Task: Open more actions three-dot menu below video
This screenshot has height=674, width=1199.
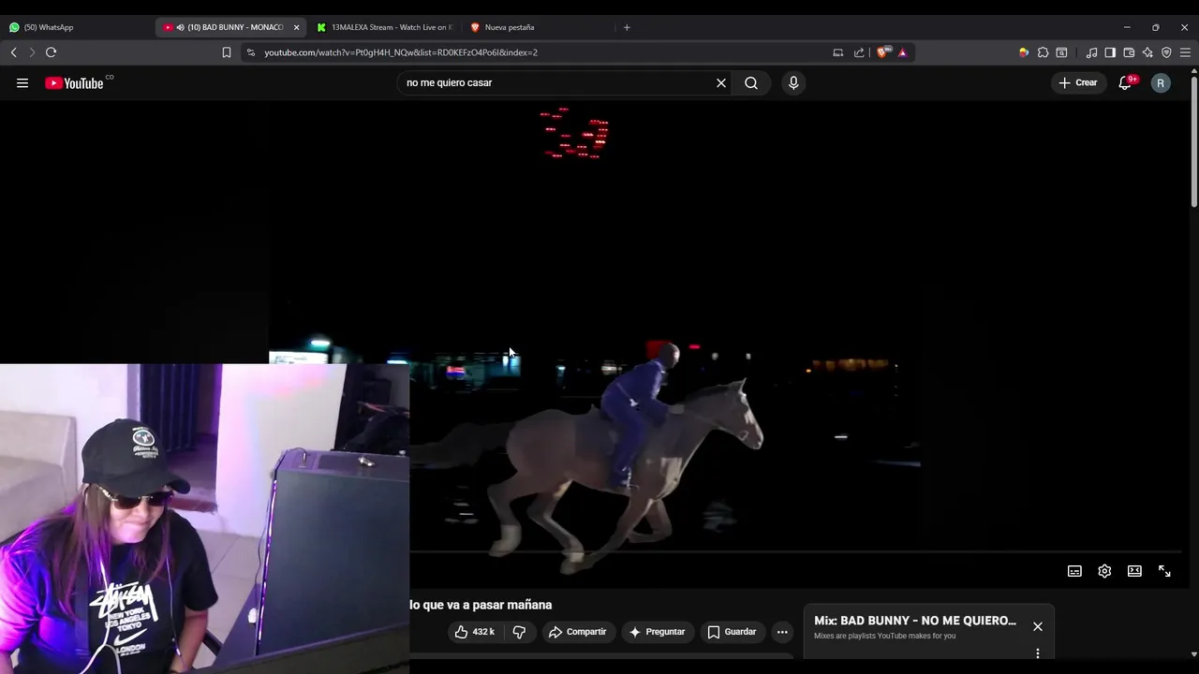Action: 782,632
